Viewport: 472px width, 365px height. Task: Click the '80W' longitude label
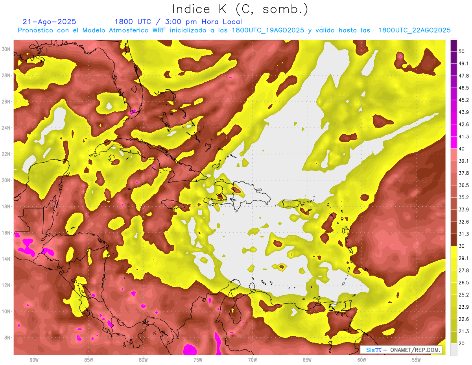[x=143, y=360]
